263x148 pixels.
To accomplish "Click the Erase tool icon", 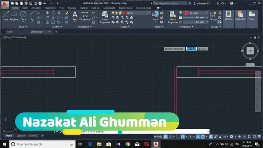I will 67,13.
